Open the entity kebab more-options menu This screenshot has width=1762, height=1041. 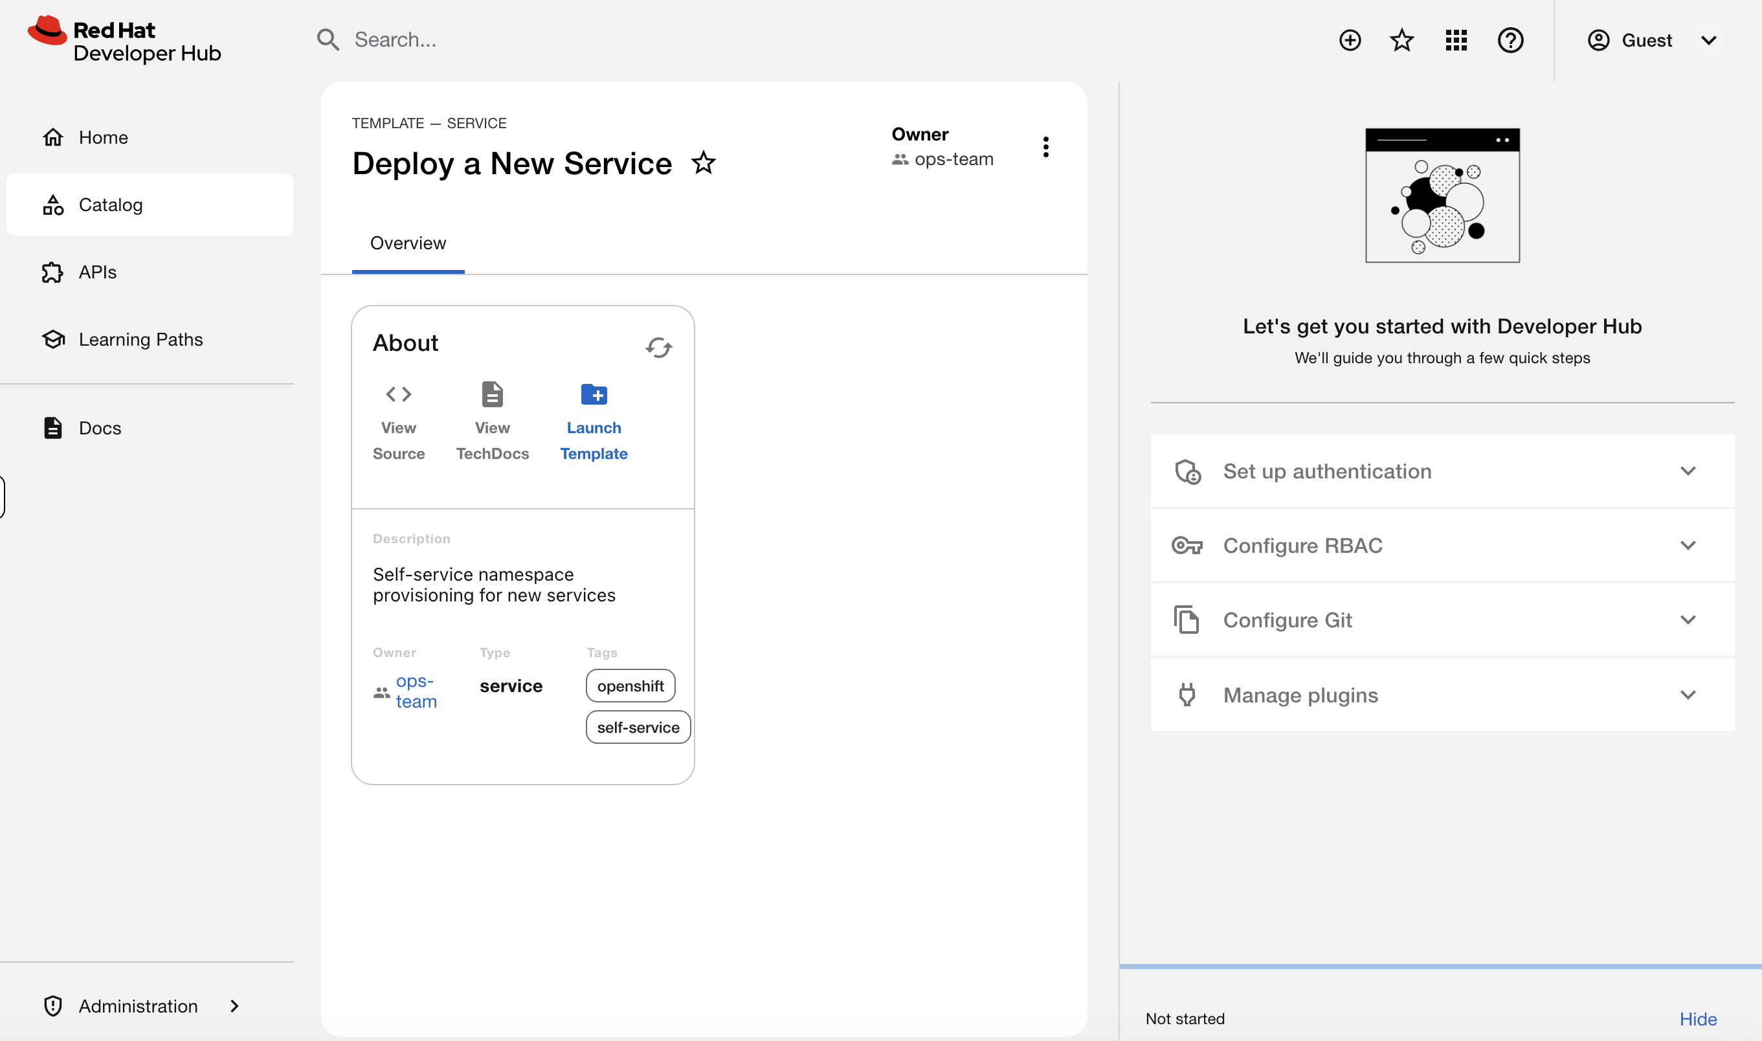click(x=1045, y=146)
